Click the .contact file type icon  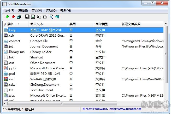(x=6, y=41)
